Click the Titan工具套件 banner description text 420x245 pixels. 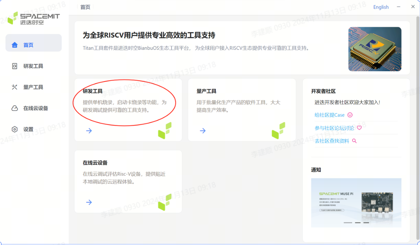click(x=197, y=48)
